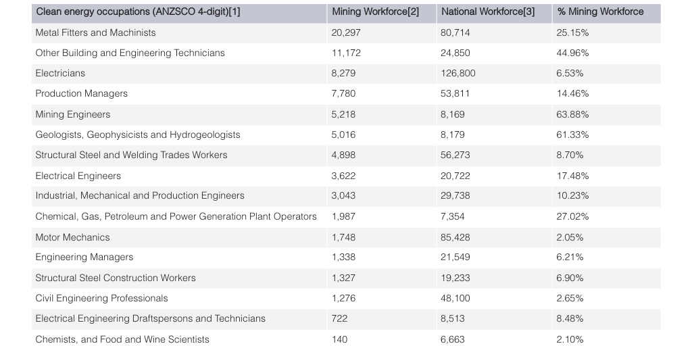The height and width of the screenshot is (346, 692).
Task: Click the national workforce value 126,800
Action: (458, 73)
